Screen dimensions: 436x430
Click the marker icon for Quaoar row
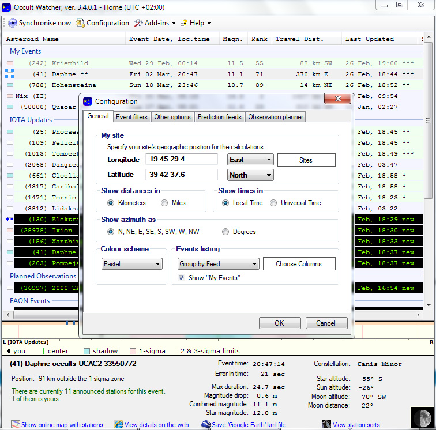coord(10,107)
